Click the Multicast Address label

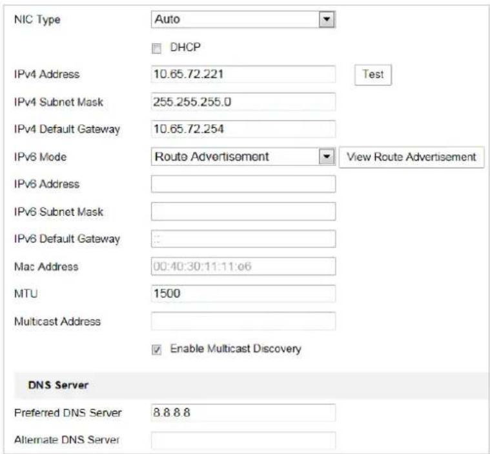(57, 322)
